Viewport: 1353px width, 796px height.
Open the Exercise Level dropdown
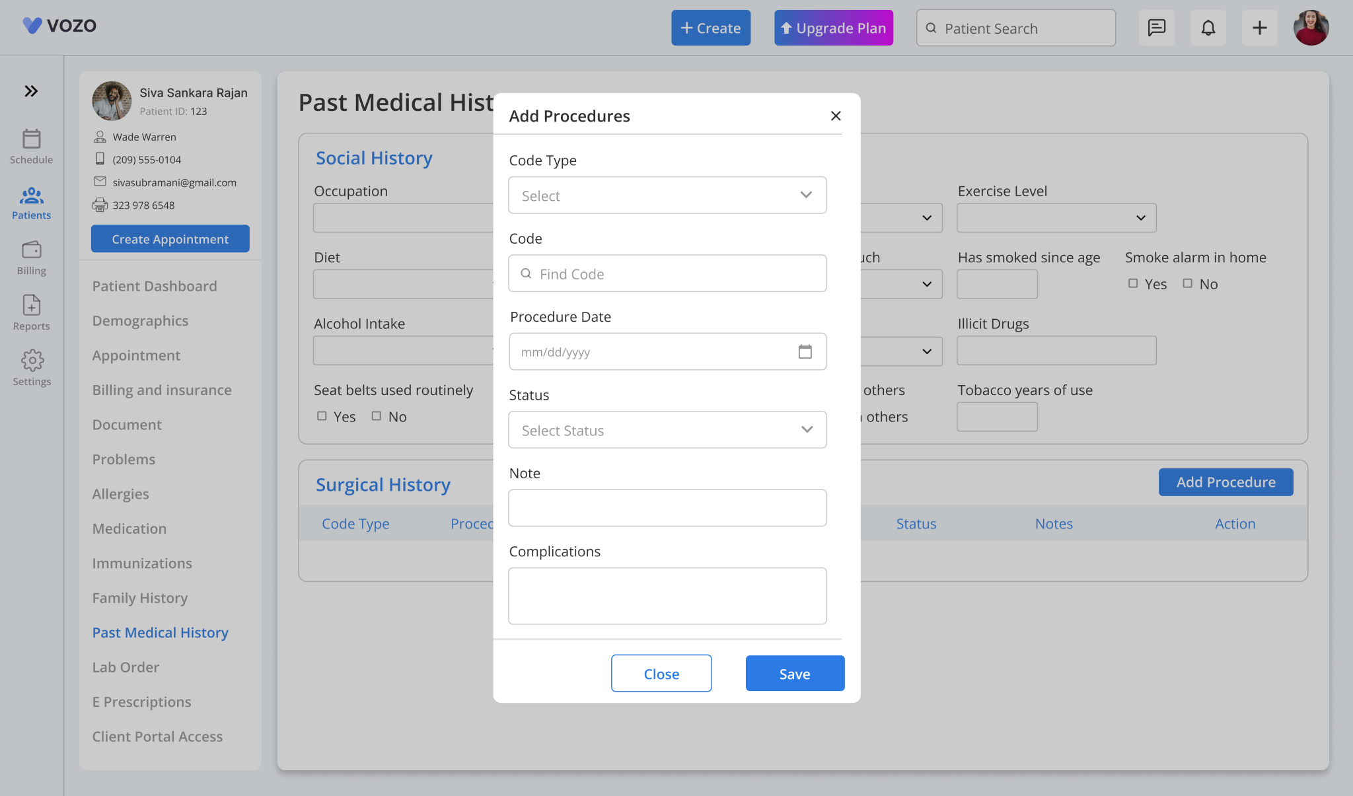[x=1056, y=218]
